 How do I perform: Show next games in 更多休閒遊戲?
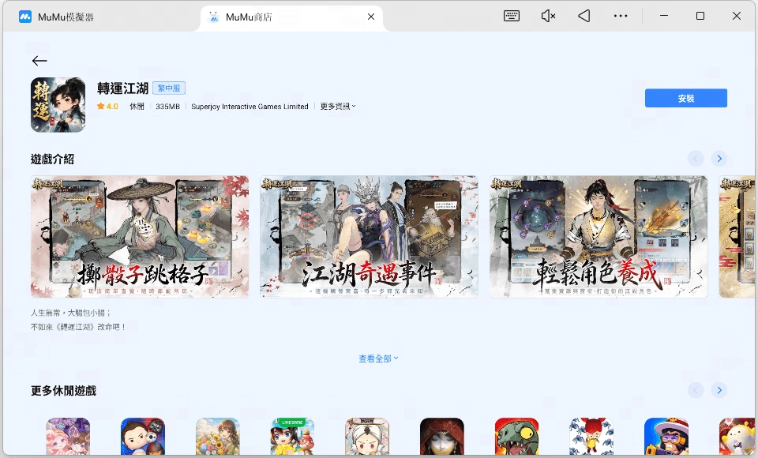[x=719, y=390]
